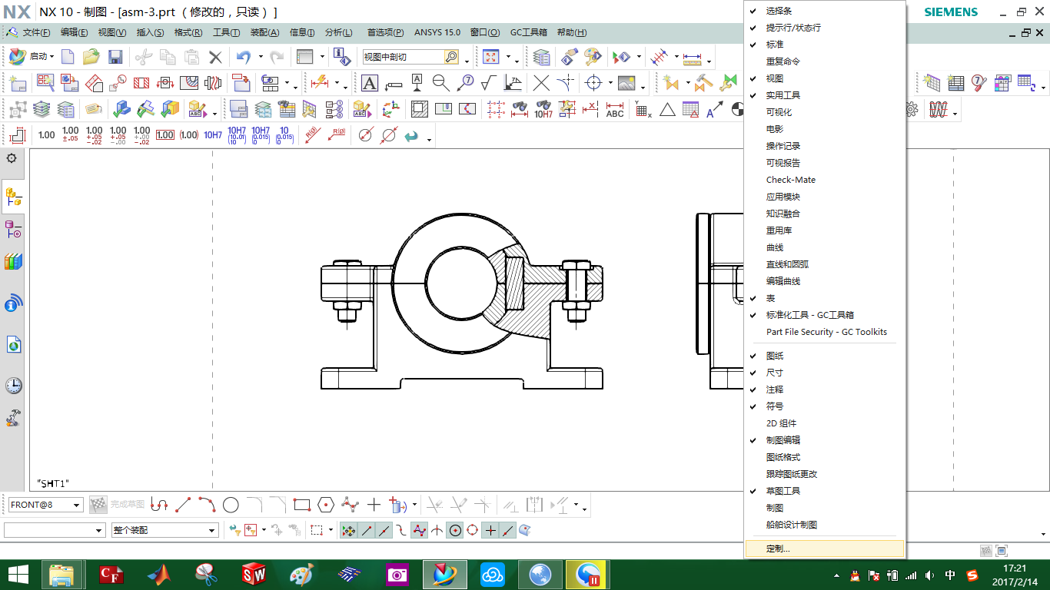Expand the dimension toolbar overflow arrow
The image size is (1050, 590).
click(429, 140)
